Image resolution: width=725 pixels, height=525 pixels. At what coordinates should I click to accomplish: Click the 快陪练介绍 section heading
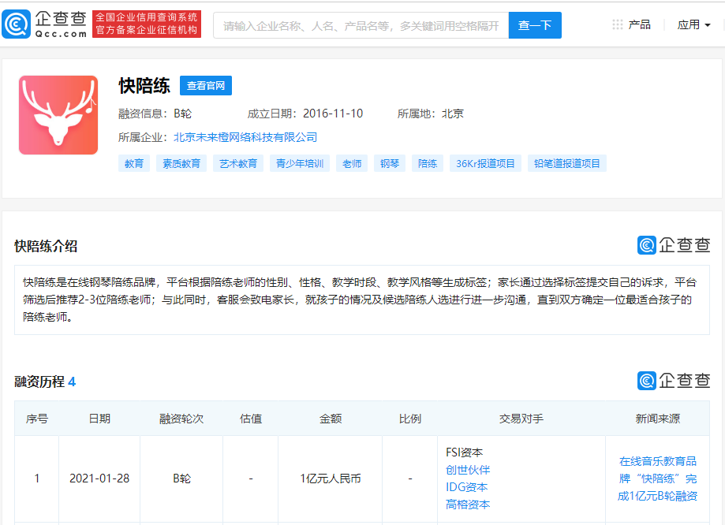(x=46, y=246)
